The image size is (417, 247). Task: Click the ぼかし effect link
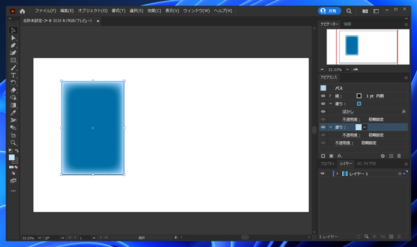point(348,112)
